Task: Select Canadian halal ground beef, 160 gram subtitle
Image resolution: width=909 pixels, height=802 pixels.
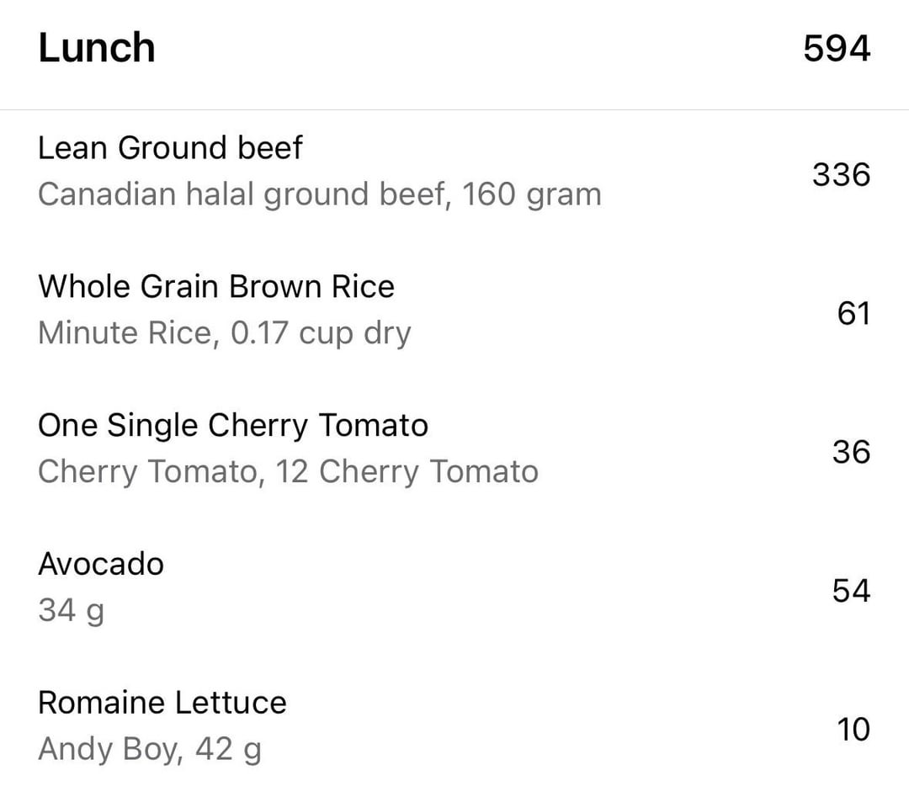Action: 320,194
